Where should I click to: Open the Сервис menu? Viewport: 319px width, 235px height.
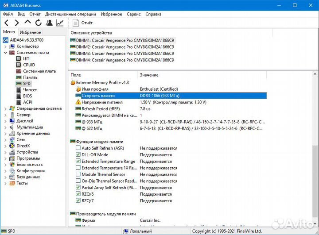[133, 14]
